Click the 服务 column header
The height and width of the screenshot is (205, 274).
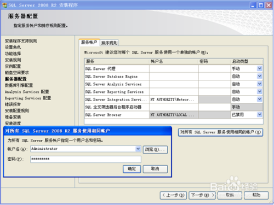pos(117,61)
